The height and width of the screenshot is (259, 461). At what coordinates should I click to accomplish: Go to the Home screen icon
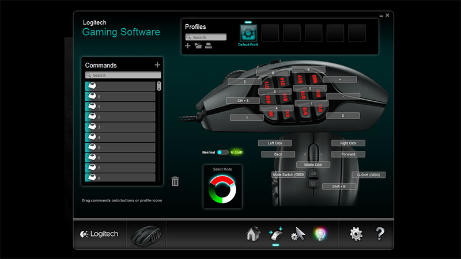(x=253, y=234)
